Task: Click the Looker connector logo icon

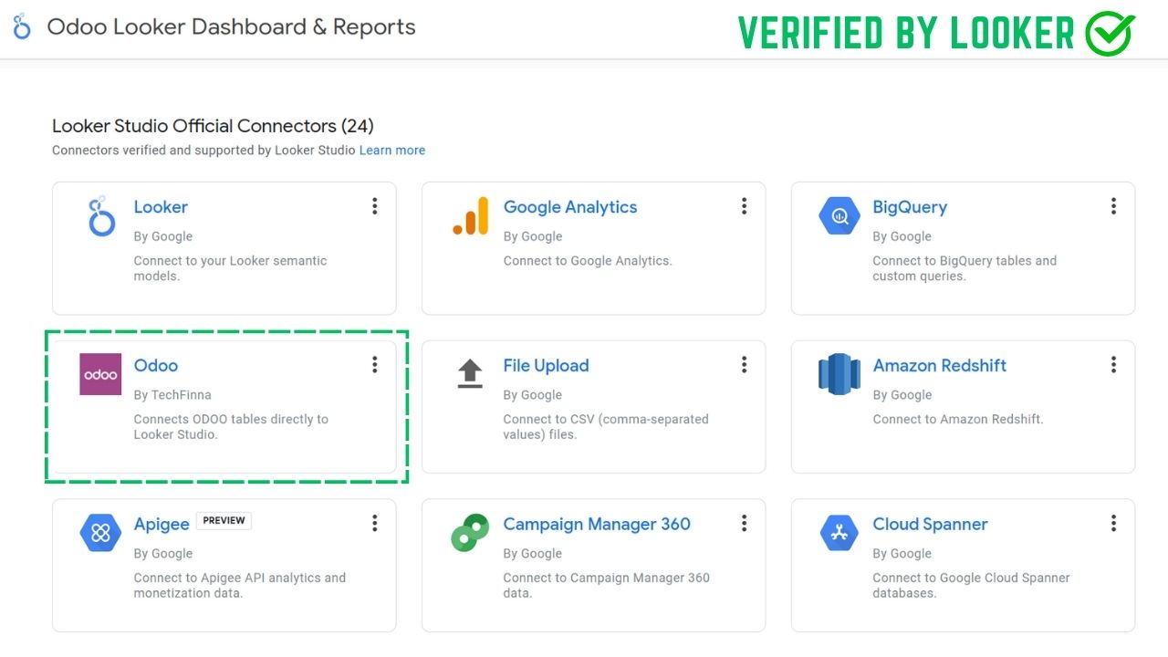Action: [x=100, y=216]
